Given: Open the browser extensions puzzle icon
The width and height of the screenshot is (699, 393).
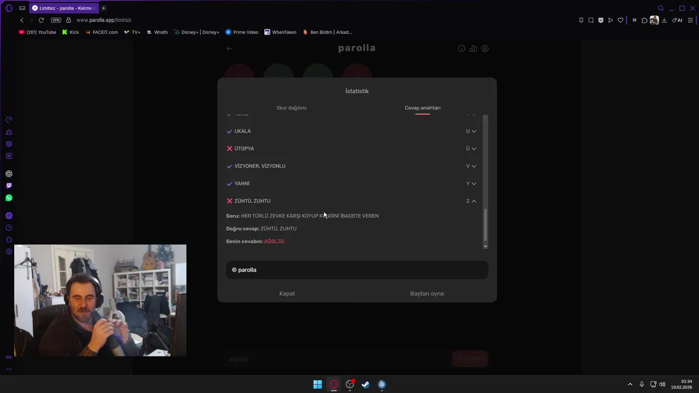Looking at the screenshot, I should 644,20.
